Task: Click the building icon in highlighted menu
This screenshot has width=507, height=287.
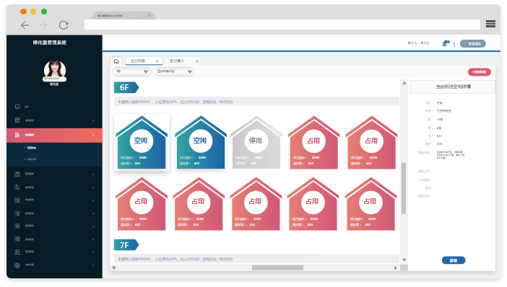Action: coord(17,135)
